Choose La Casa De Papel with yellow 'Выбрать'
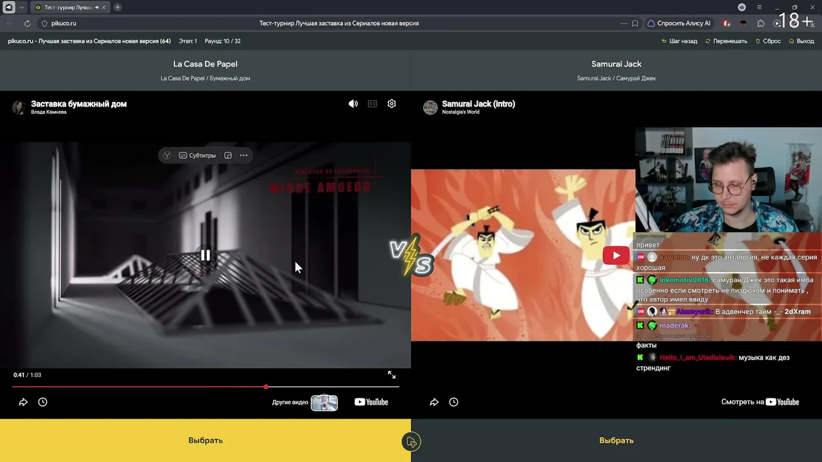 tap(205, 440)
